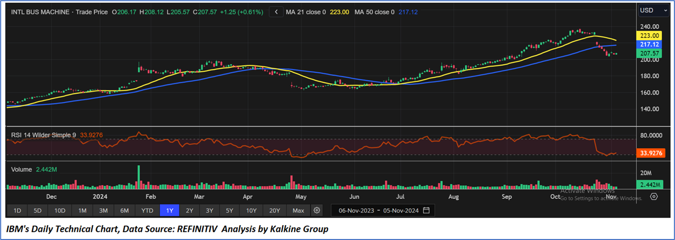The width and height of the screenshot is (675, 240).
Task: Click the 20M volume axis label
Action: 646,173
